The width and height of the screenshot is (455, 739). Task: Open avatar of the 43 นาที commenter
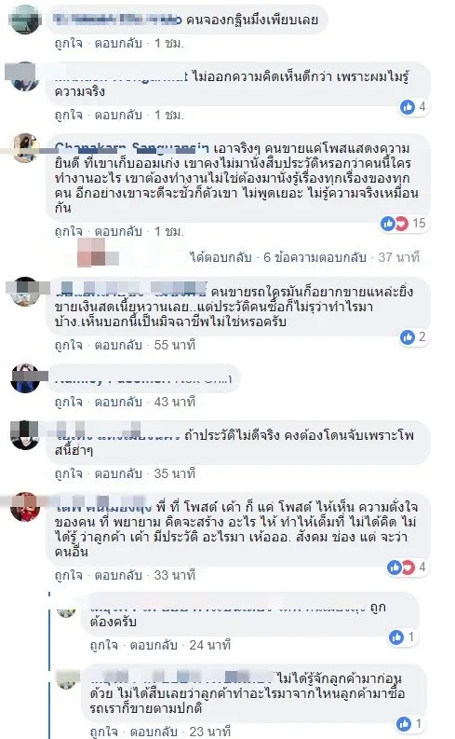(x=25, y=377)
